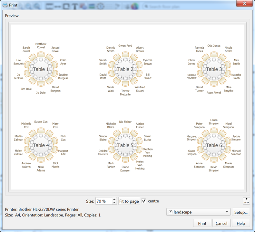
Task: Select the Table 2 graphic in the preview
Action: coord(125,69)
